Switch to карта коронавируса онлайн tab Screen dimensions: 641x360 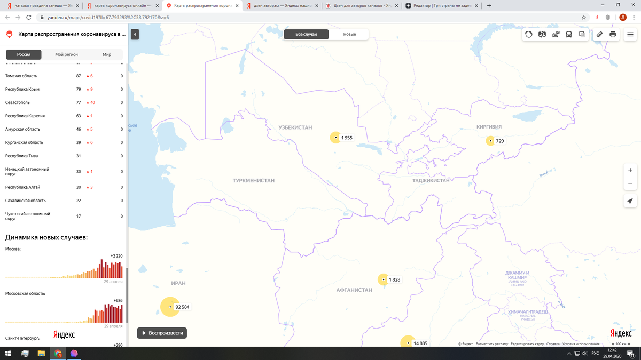[x=123, y=5]
